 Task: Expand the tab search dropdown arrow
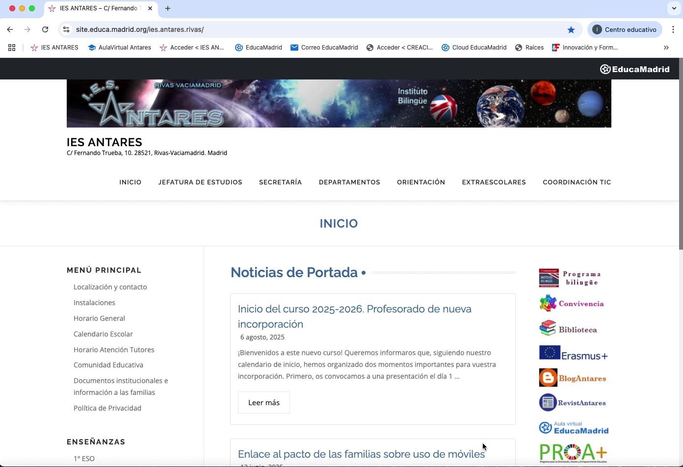click(674, 8)
